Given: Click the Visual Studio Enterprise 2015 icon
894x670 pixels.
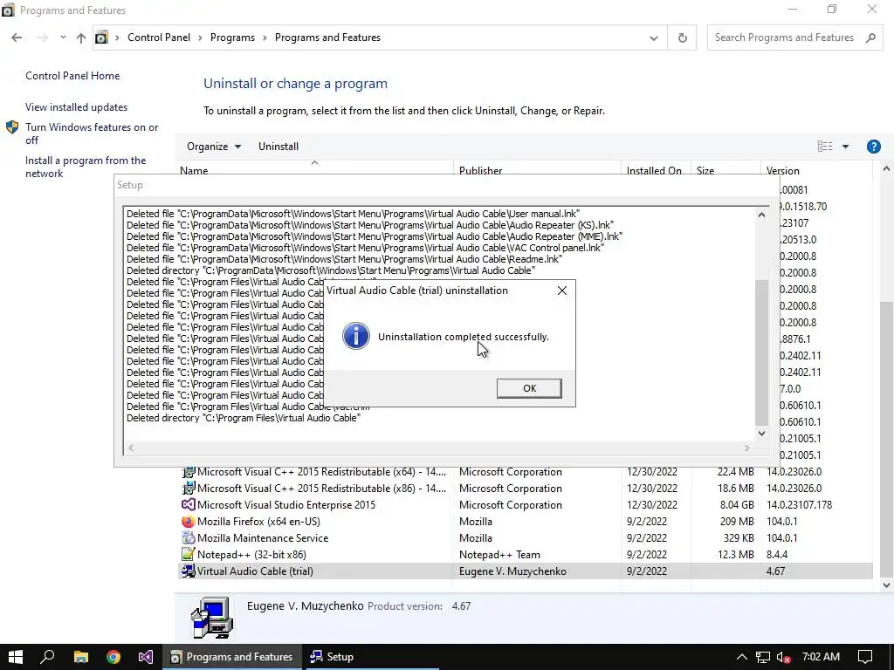Looking at the screenshot, I should click(189, 505).
